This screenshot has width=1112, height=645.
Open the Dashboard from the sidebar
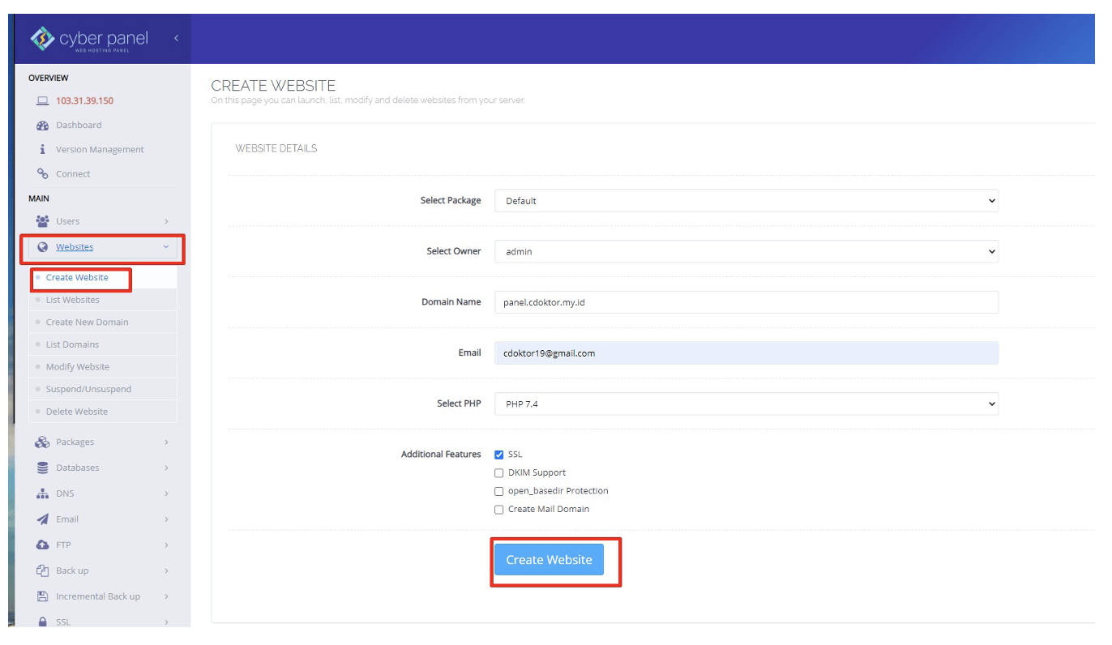44,125
